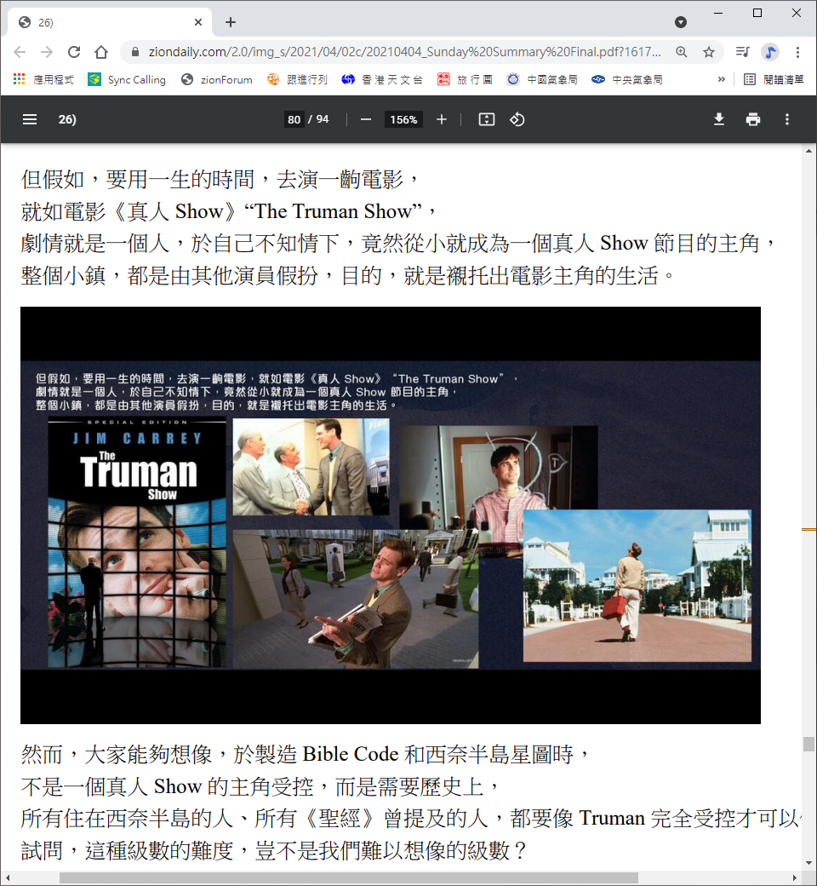The width and height of the screenshot is (817, 886).
Task: Open the 中國氣象局 bookmark
Action: [x=543, y=80]
